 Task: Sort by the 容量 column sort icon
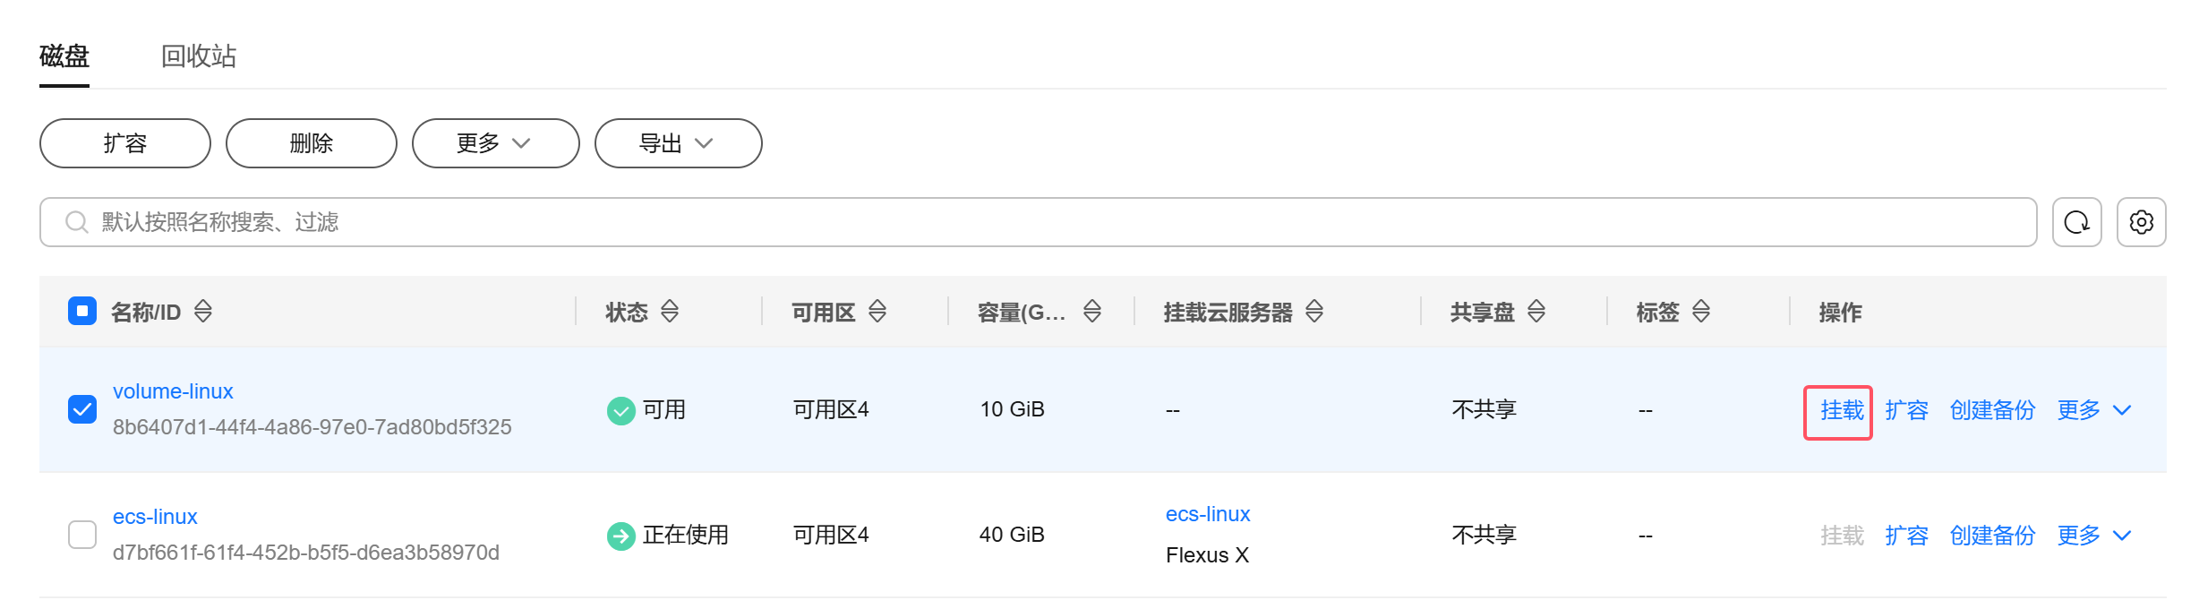tap(1092, 311)
